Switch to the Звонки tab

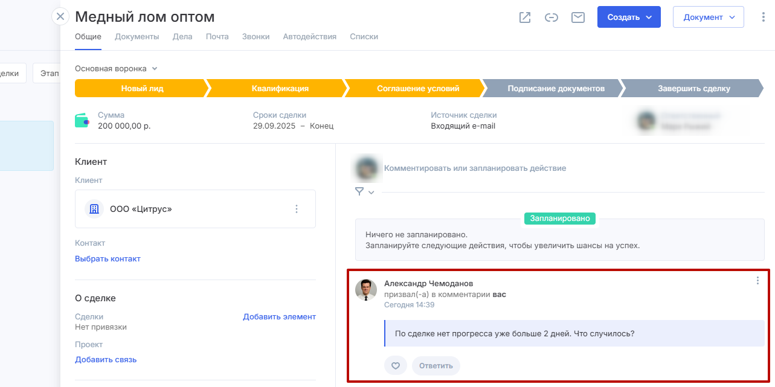click(x=256, y=37)
